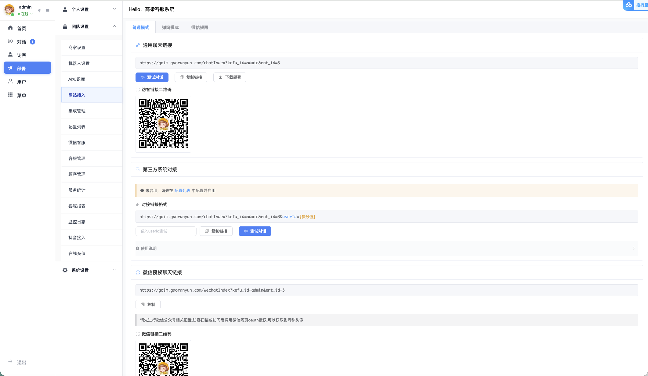This screenshot has height=376, width=648.
Task: Expand the 个人设置 section
Action: (x=89, y=9)
